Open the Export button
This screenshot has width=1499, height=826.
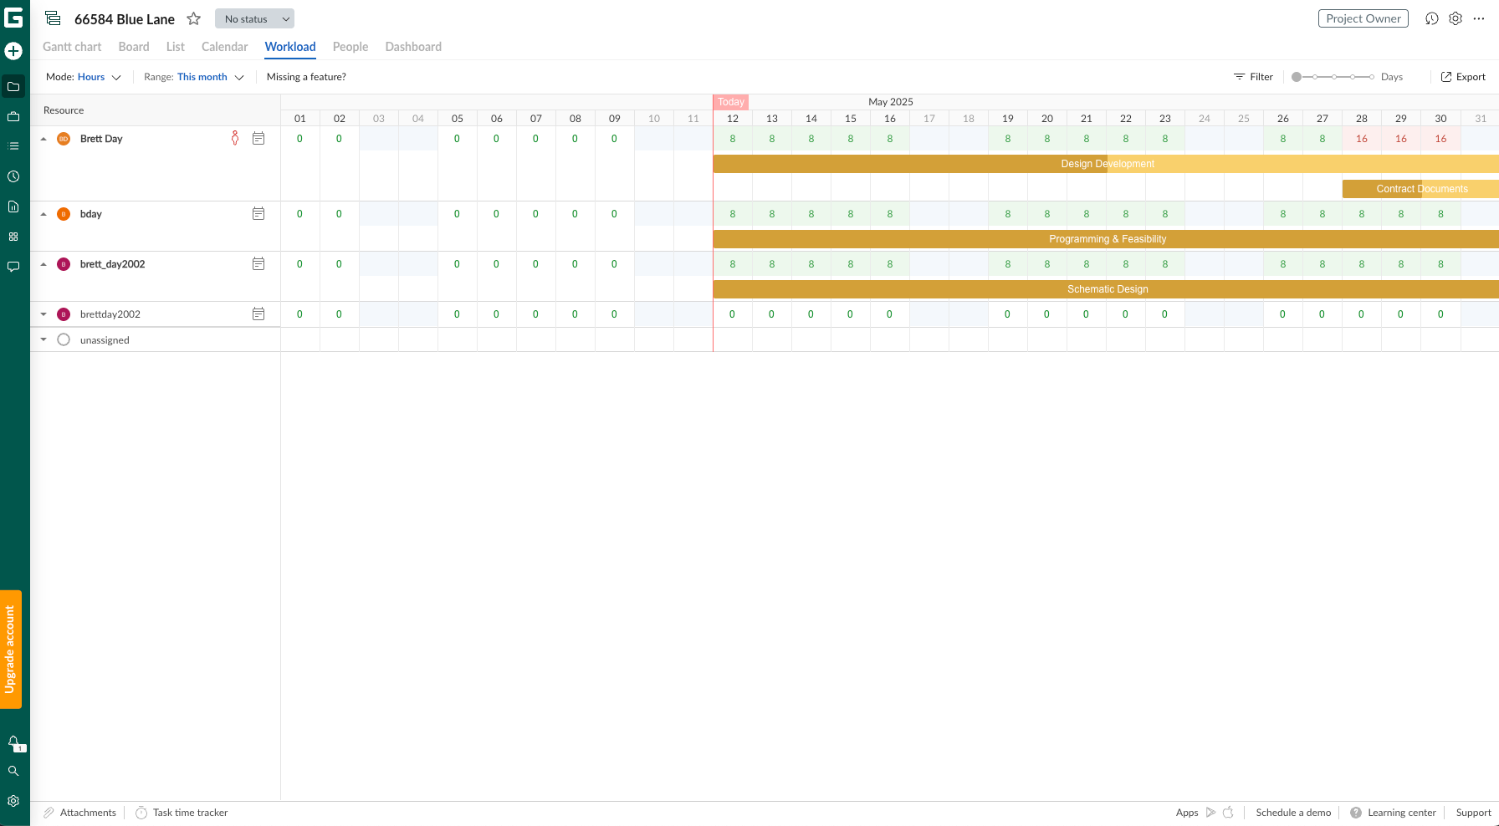click(x=1463, y=76)
